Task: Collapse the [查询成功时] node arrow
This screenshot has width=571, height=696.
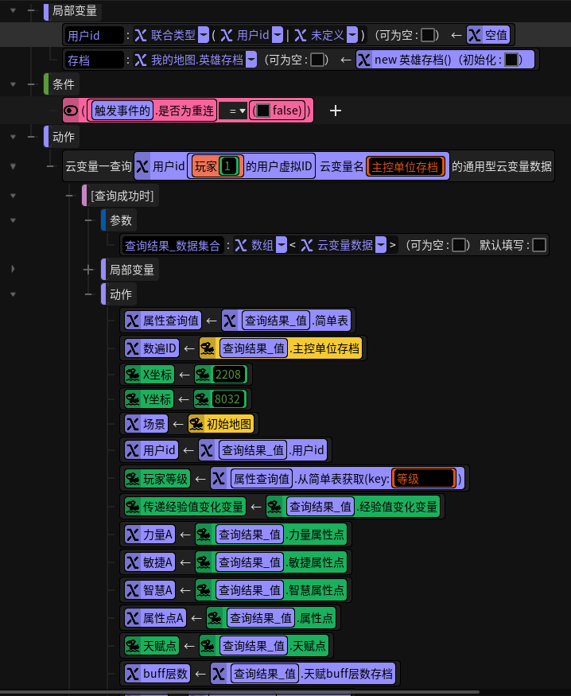Action: [x=13, y=196]
